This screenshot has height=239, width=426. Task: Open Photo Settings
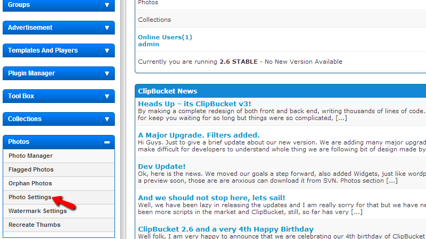59,197
